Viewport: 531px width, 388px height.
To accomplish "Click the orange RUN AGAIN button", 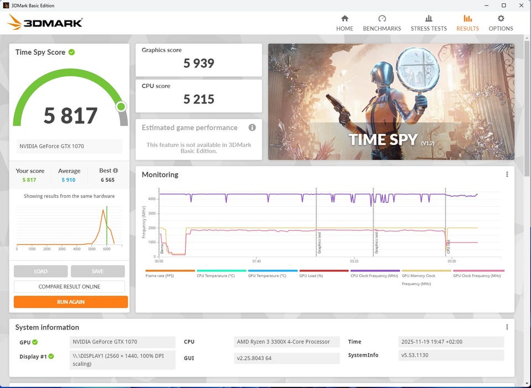I will tap(71, 302).
